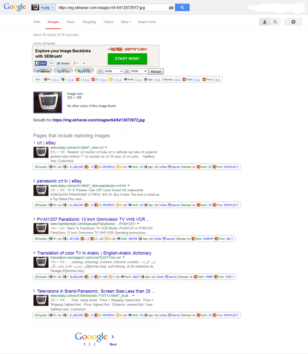Select the Images tab
Screen dimensions: 308x354
(53, 22)
